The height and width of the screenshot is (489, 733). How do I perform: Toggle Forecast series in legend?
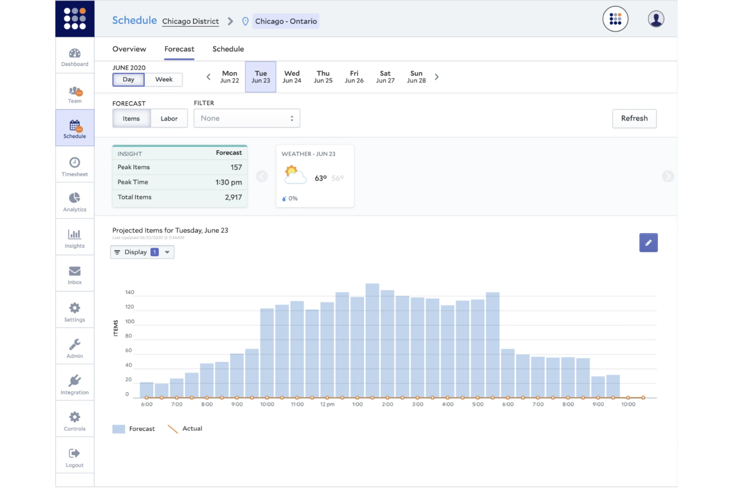coord(134,429)
